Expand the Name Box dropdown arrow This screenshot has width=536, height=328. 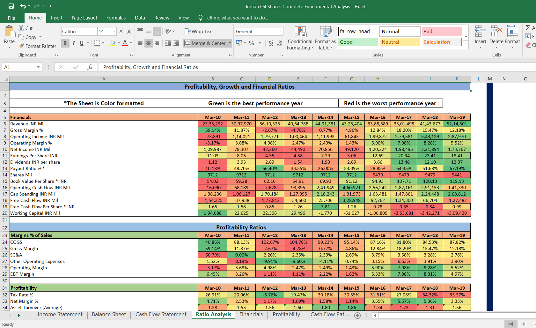point(38,67)
